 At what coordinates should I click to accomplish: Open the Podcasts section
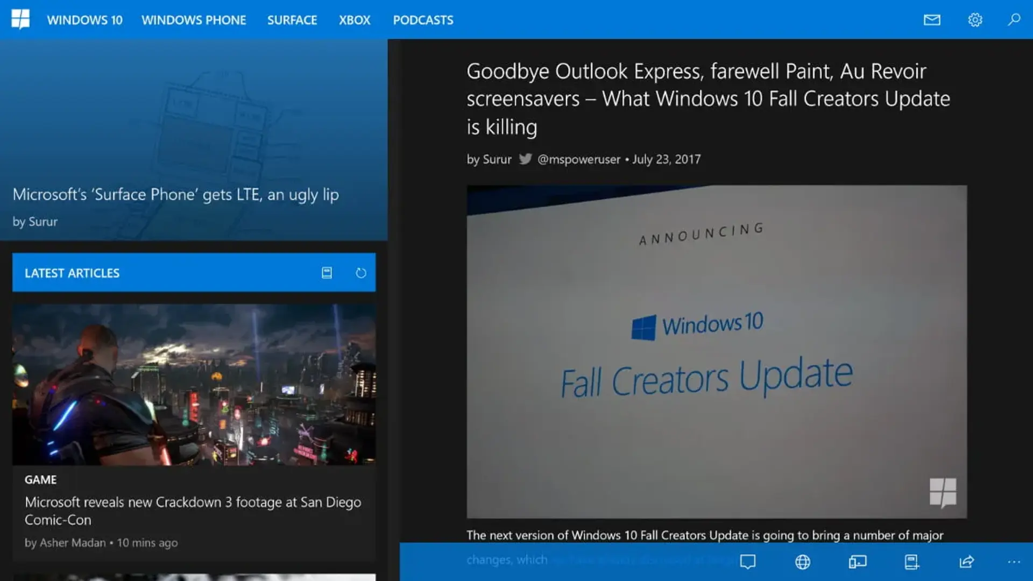pos(423,20)
